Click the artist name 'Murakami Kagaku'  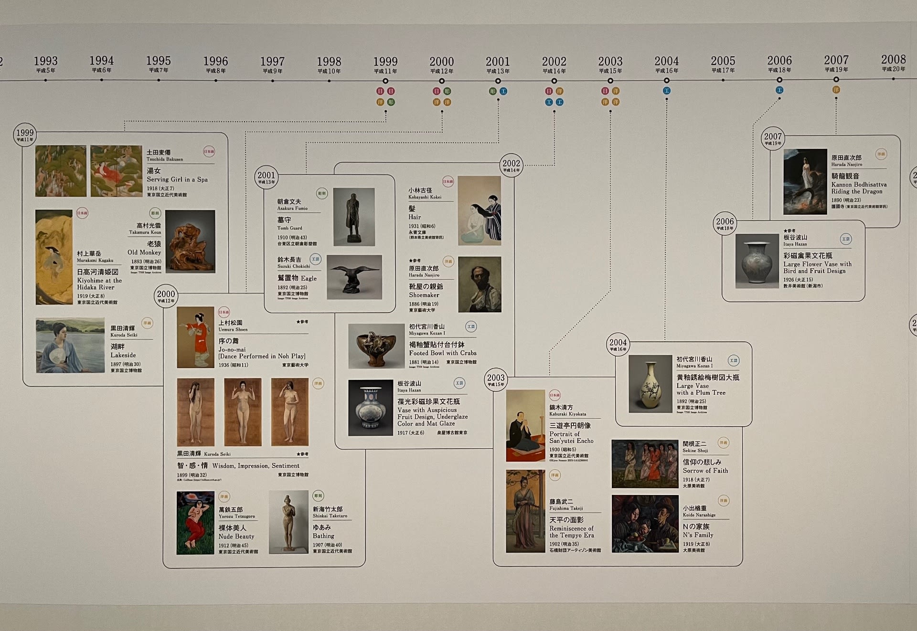[96, 261]
